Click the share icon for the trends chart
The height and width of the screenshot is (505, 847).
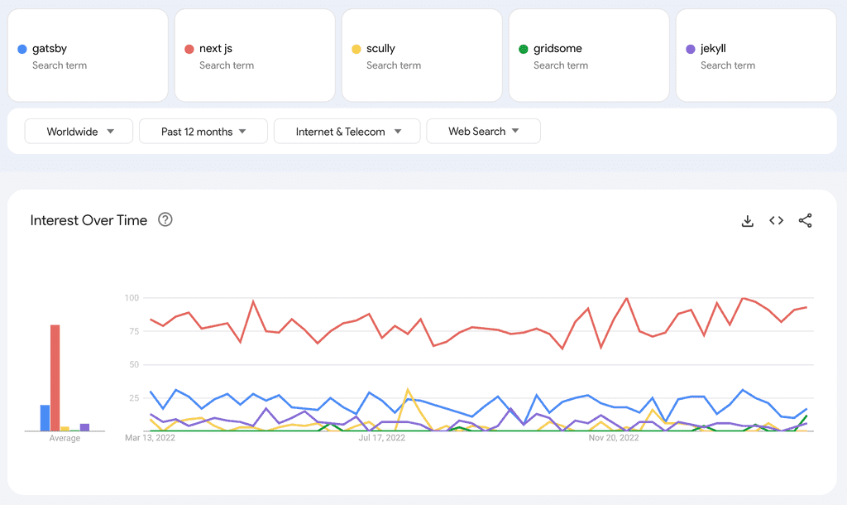click(805, 221)
